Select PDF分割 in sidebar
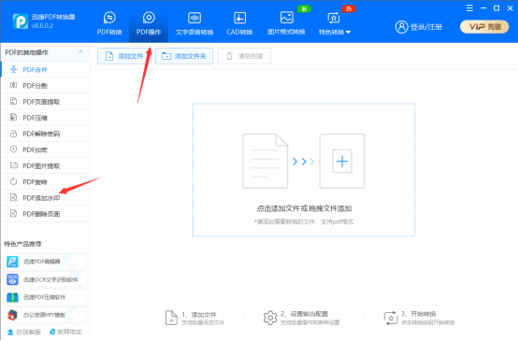 [x=46, y=86]
